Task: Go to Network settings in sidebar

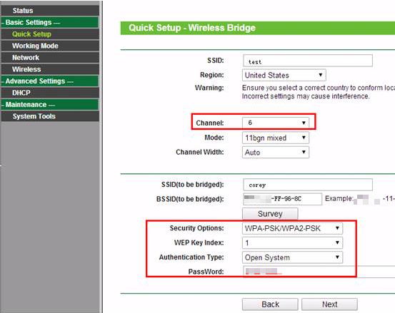Action: point(50,58)
